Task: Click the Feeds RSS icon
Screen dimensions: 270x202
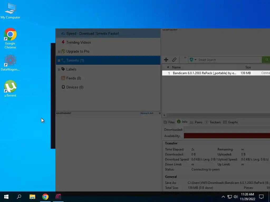Action: (x=63, y=78)
